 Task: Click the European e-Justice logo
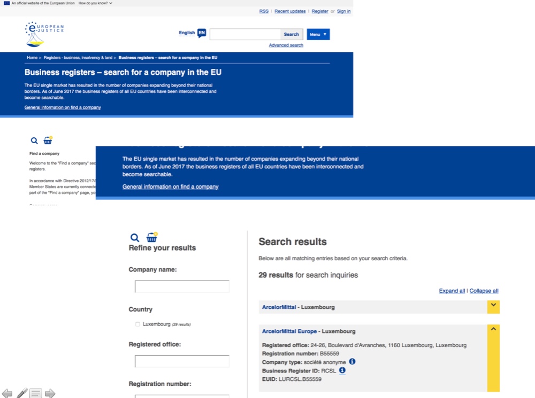[x=44, y=34]
